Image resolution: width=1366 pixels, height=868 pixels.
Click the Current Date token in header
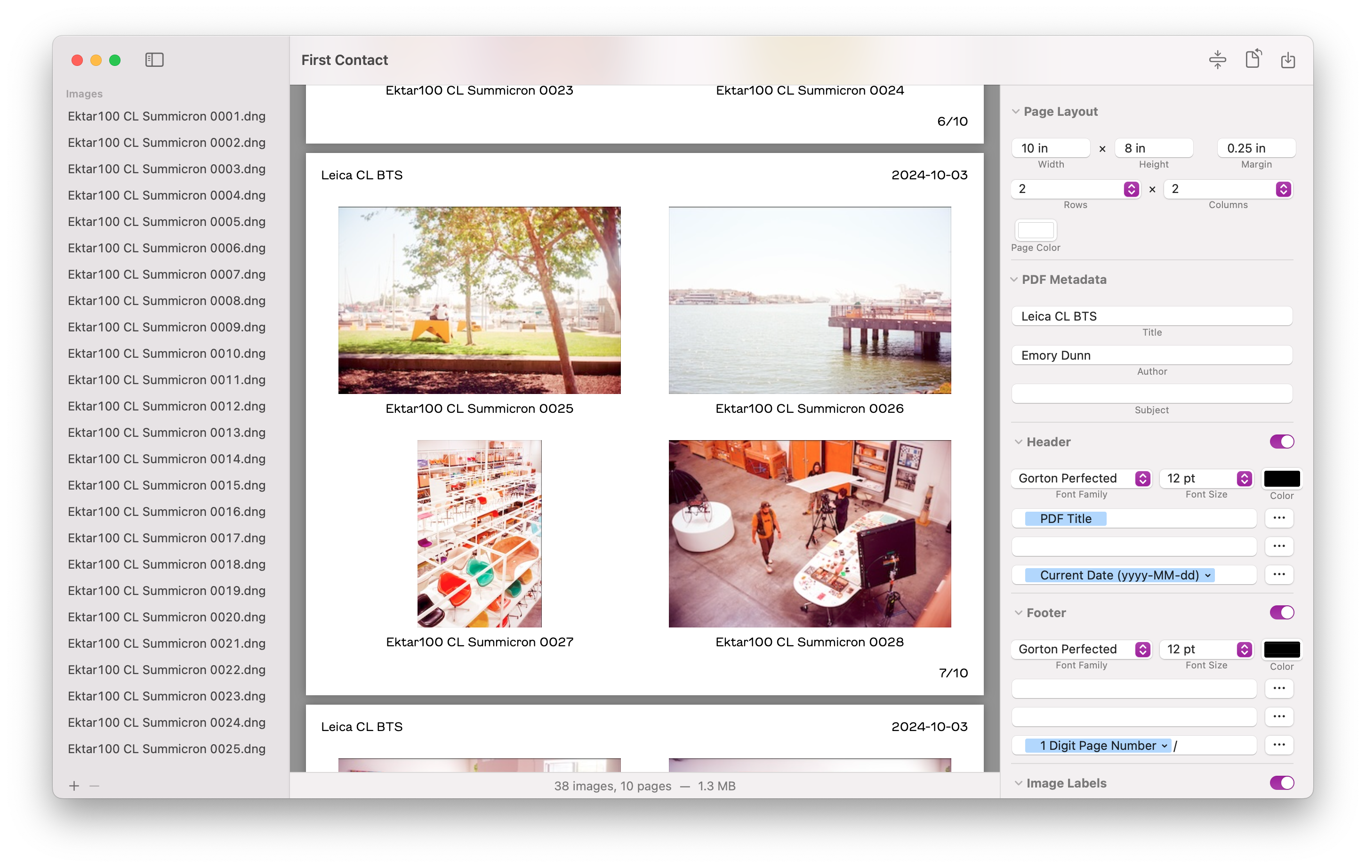pos(1119,575)
